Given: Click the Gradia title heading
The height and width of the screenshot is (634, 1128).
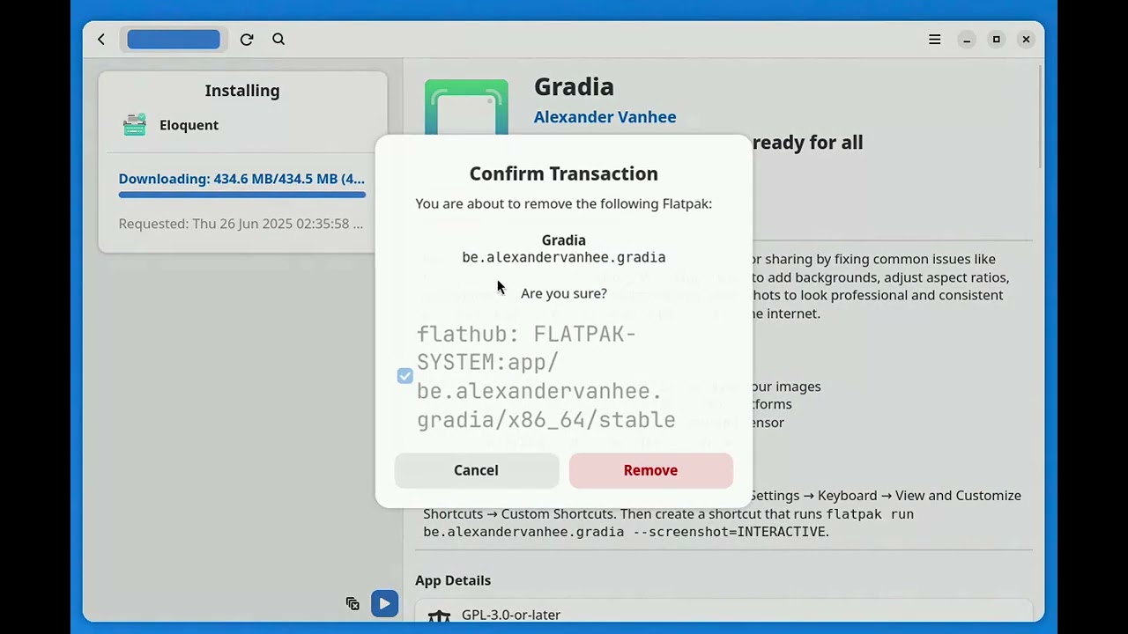Looking at the screenshot, I should click(x=574, y=86).
